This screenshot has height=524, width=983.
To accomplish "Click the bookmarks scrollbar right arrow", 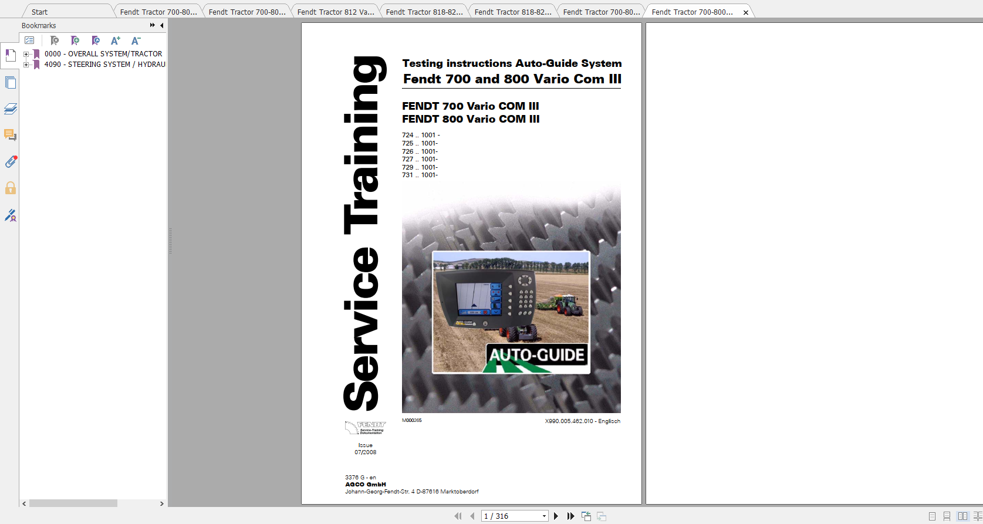I will pos(162,503).
